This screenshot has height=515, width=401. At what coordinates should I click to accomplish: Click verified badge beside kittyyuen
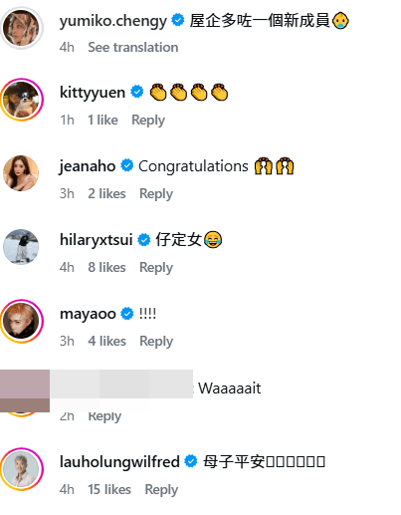point(136,92)
